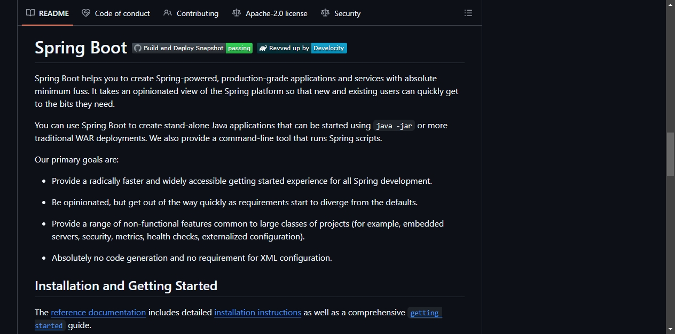Viewport: 675px width, 334px height.
Task: Click the green passing status label
Action: click(239, 48)
